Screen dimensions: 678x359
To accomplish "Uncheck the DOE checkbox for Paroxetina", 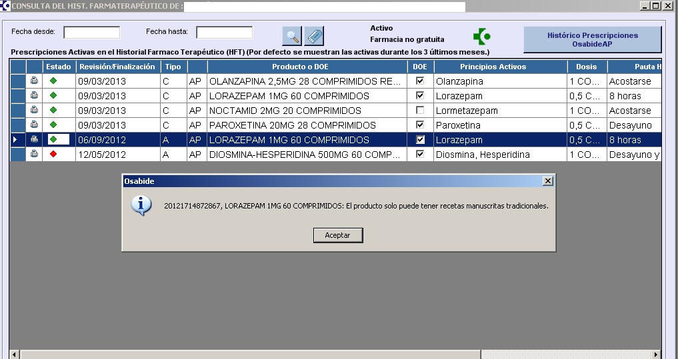I will point(420,125).
